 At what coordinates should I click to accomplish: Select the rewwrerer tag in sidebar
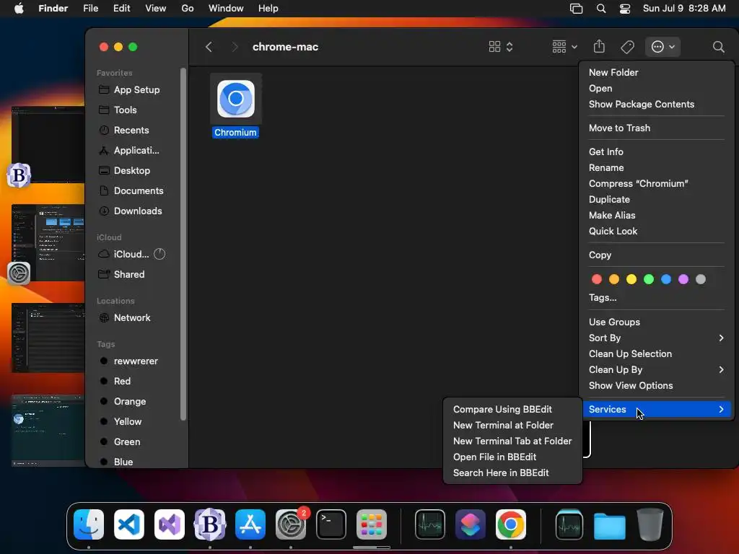pos(136,361)
